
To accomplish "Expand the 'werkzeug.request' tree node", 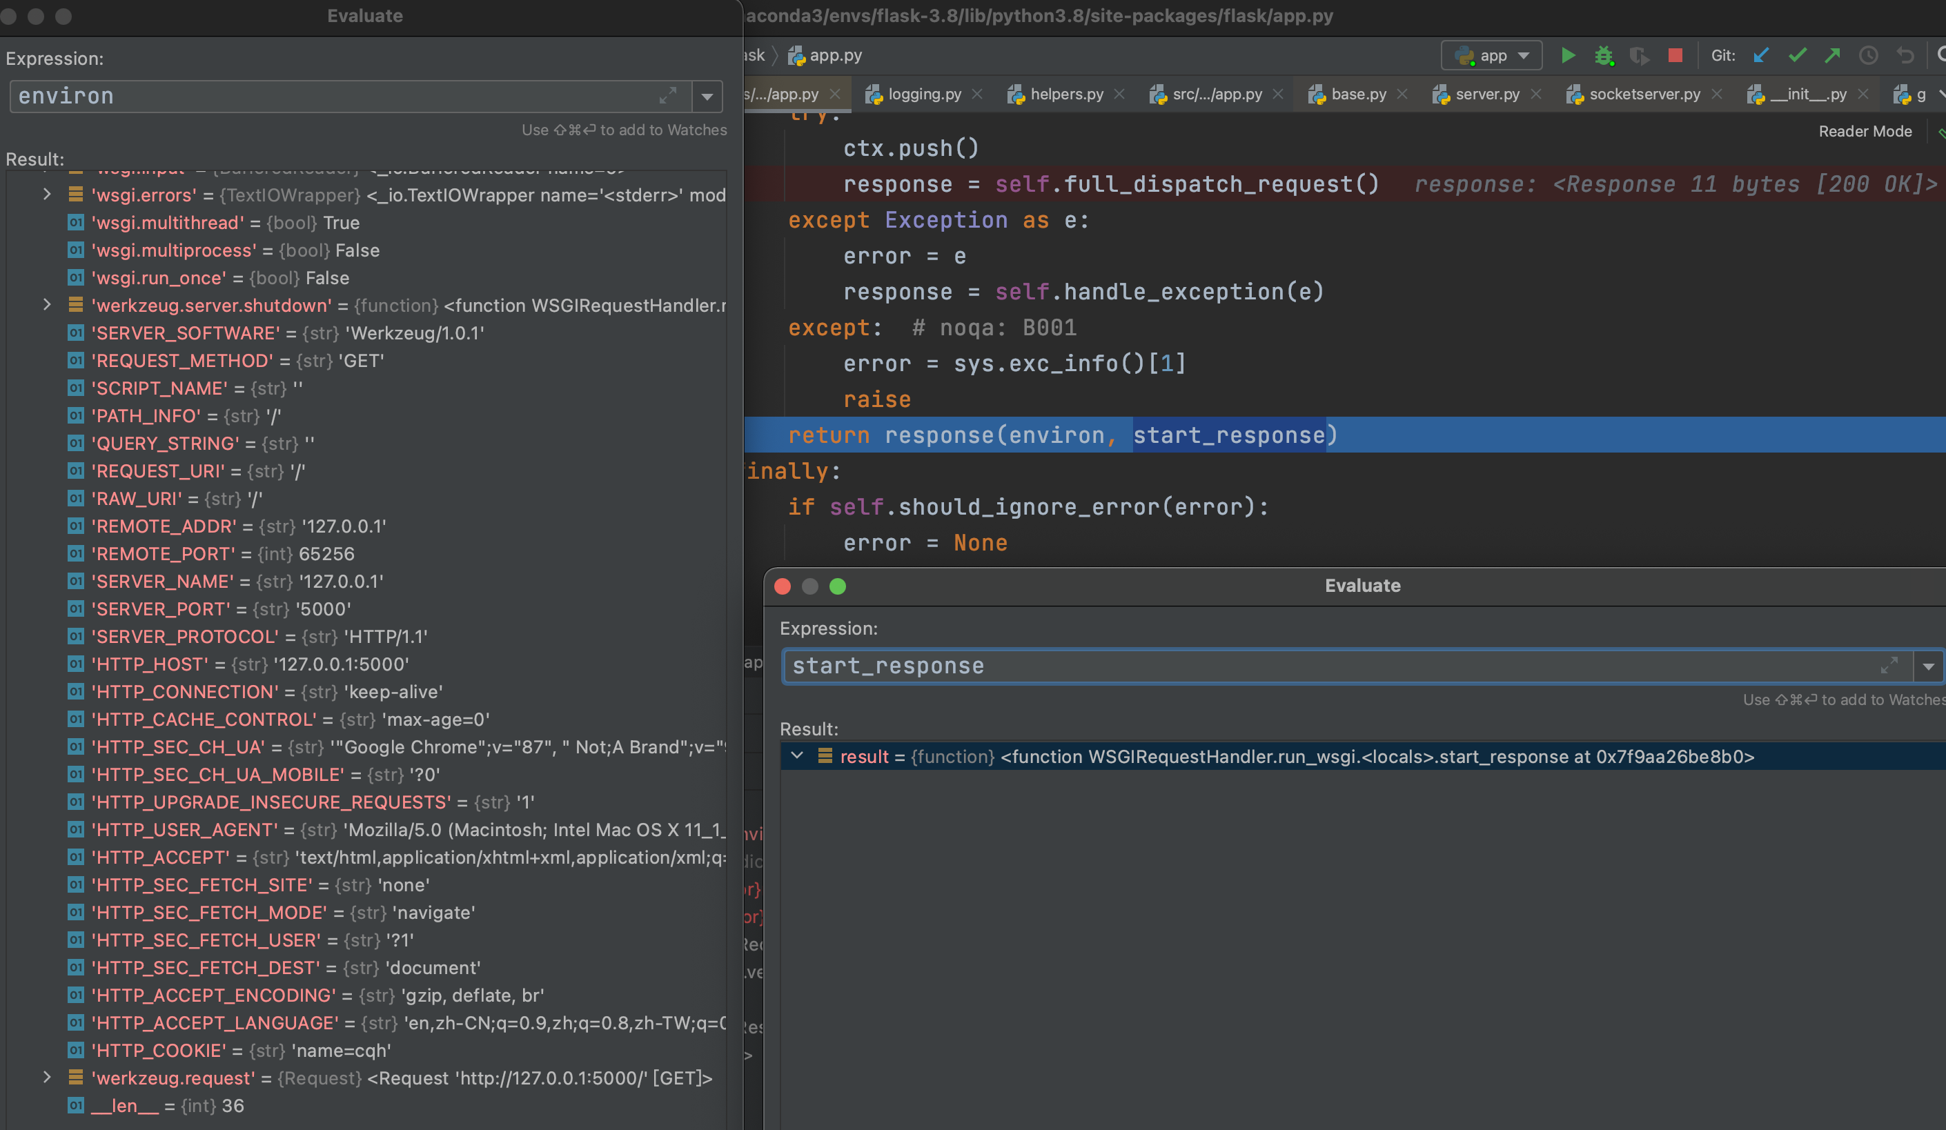I will (x=47, y=1078).
